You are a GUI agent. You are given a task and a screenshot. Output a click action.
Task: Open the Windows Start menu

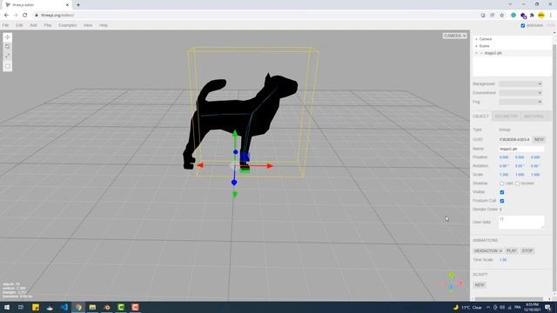coord(7,307)
